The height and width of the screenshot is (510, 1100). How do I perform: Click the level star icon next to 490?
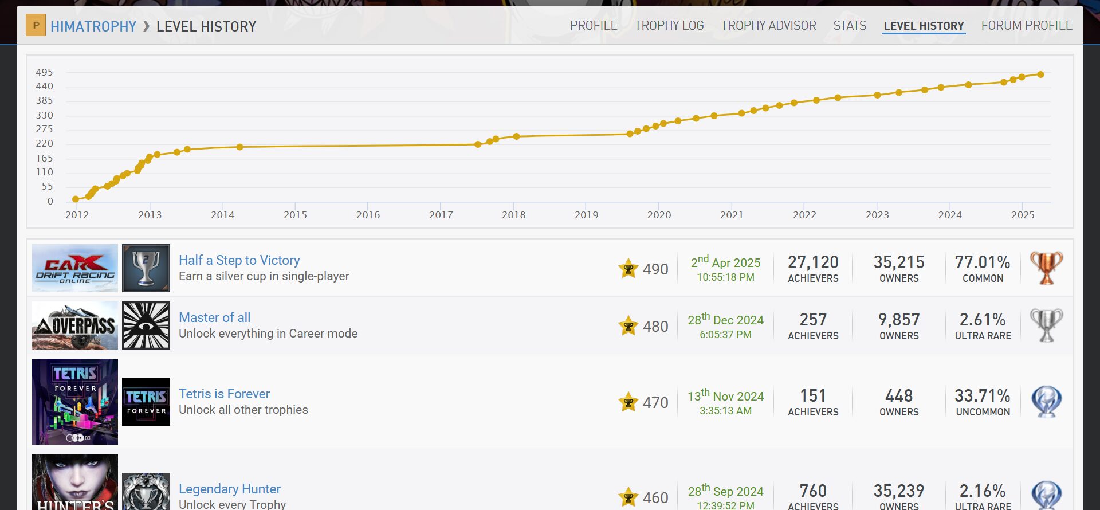[x=628, y=269]
